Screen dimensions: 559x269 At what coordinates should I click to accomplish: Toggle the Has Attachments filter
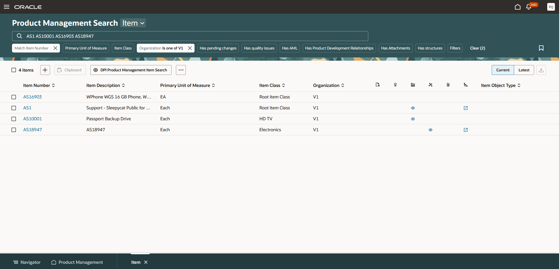click(396, 48)
